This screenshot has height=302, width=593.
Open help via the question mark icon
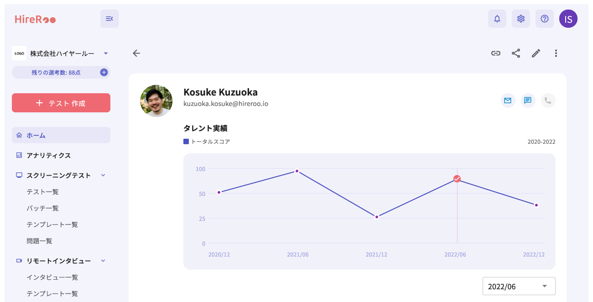545,19
